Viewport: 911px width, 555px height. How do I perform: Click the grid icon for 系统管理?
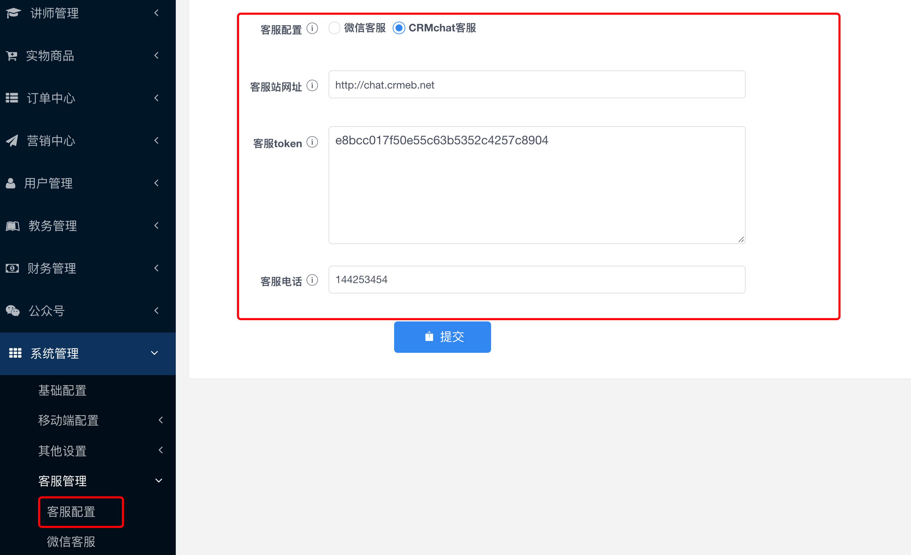15,353
